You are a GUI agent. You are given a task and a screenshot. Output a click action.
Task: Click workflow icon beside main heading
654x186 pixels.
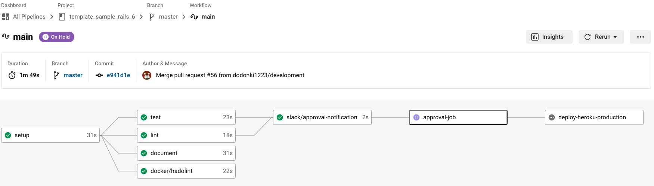tap(6, 37)
